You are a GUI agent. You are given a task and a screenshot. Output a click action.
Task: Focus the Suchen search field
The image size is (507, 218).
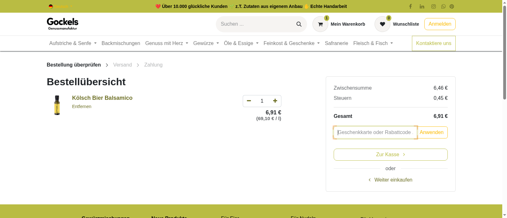(255, 24)
